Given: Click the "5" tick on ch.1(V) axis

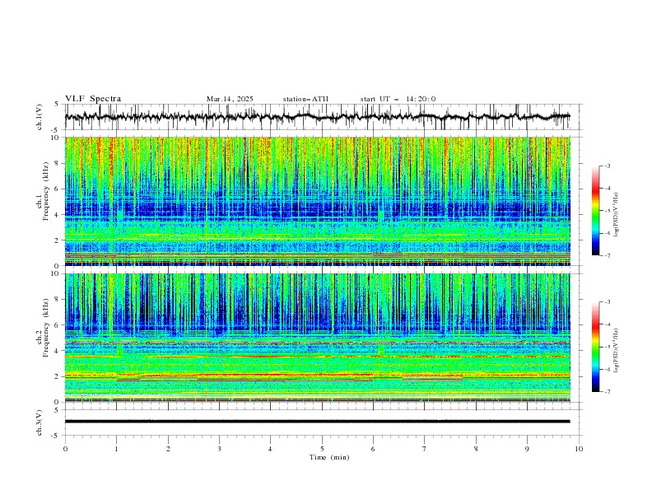Looking at the screenshot, I should [x=57, y=105].
